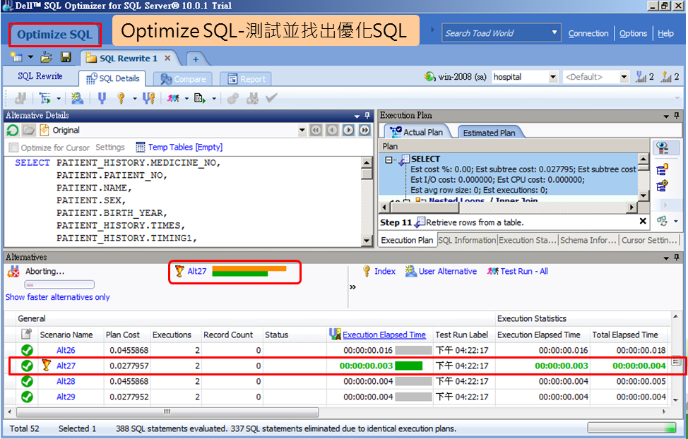The width and height of the screenshot is (688, 439).
Task: Jump to the last alternative
Action: click(x=364, y=131)
